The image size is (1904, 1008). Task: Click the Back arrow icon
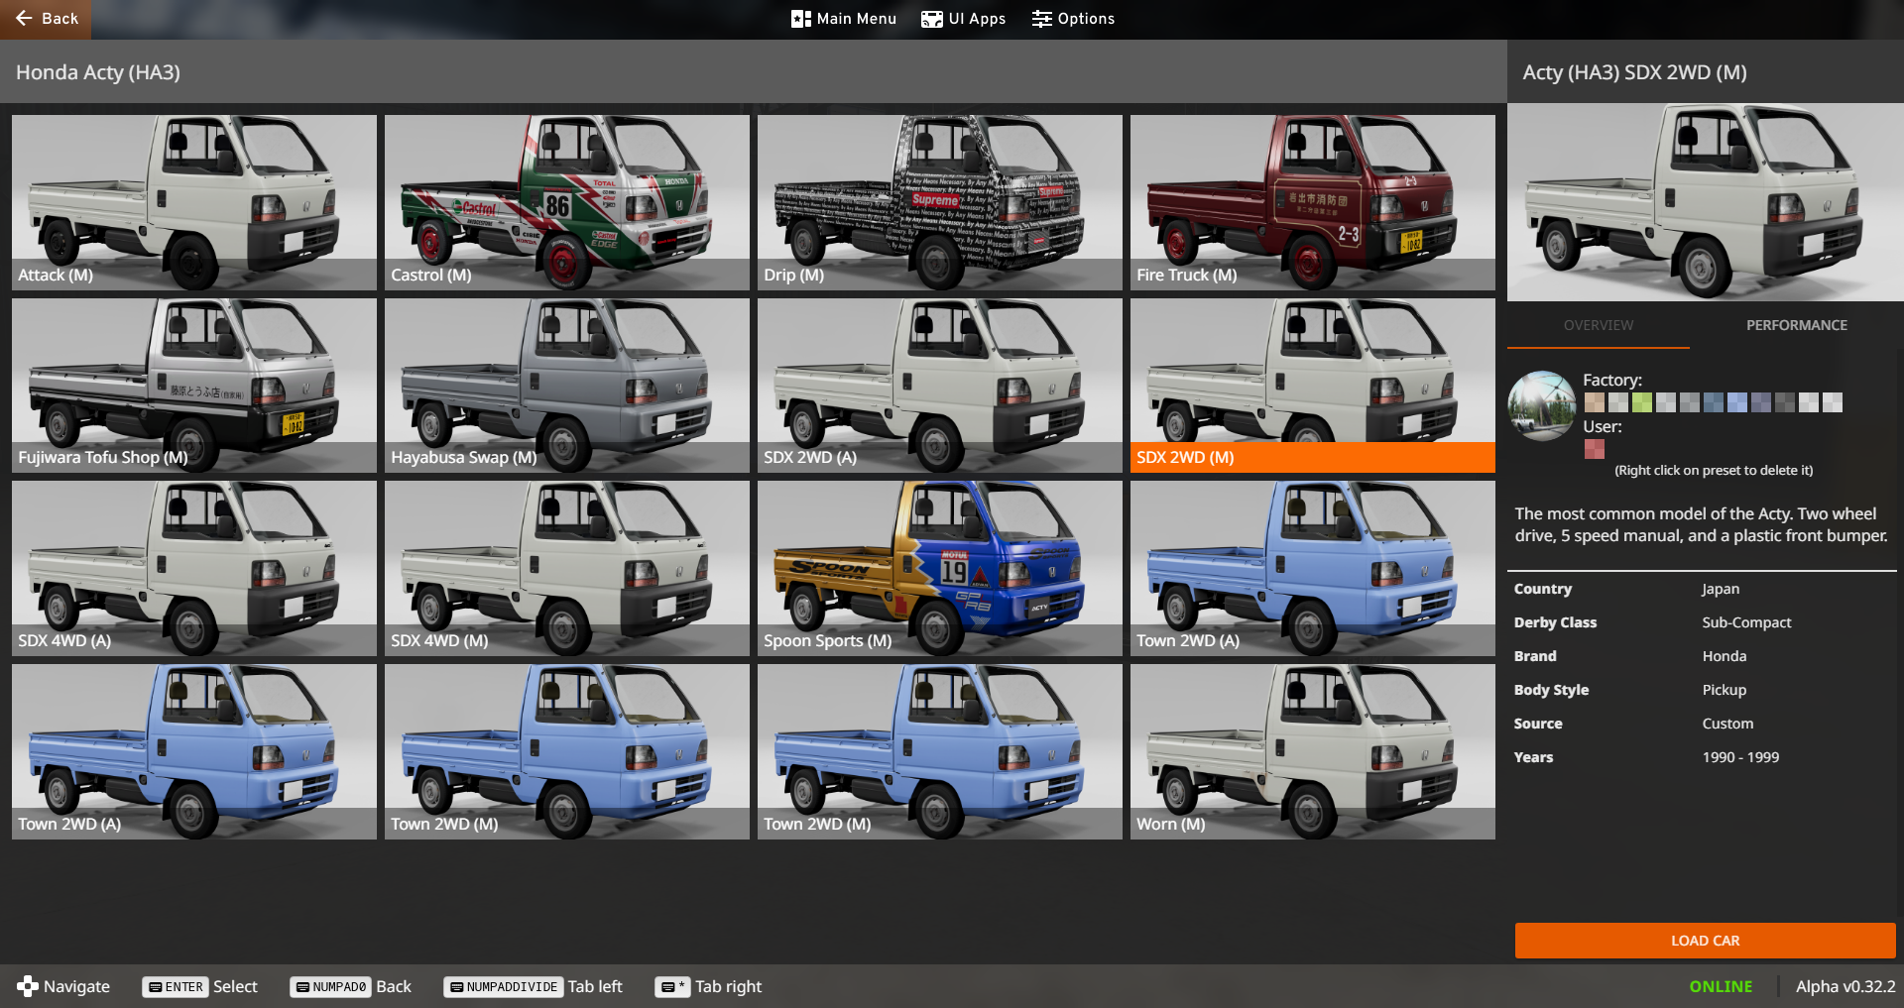click(24, 19)
